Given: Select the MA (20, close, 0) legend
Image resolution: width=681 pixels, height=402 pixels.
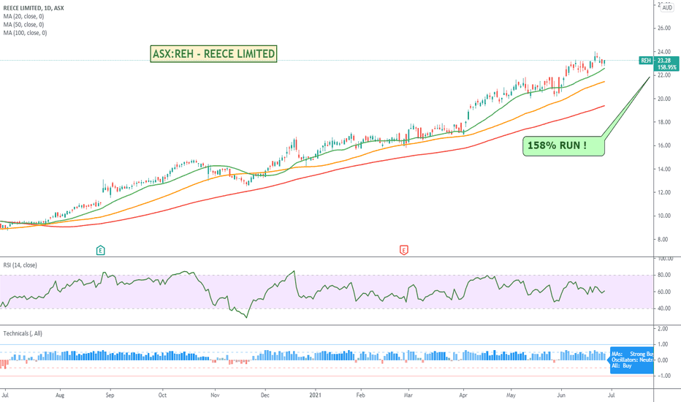Looking at the screenshot, I should click(x=23, y=16).
